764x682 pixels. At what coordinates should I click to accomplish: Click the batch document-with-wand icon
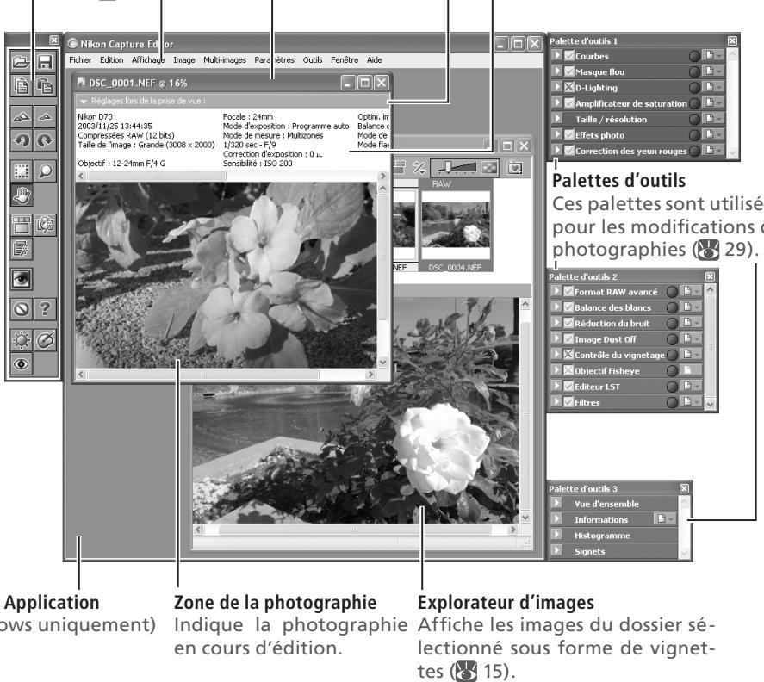pyautogui.click(x=21, y=249)
